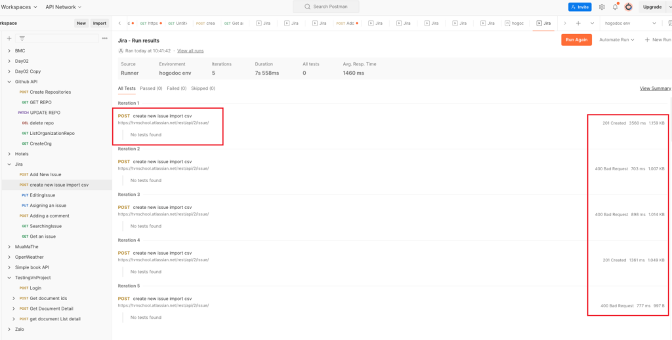This screenshot has height=340, width=672.
Task: Expand the MuaMaThe collection
Action: coord(9,247)
